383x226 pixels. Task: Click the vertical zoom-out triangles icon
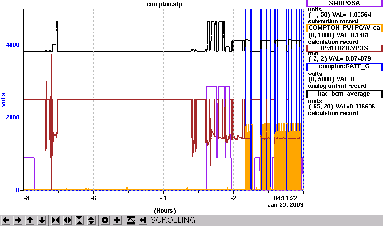click(91, 220)
